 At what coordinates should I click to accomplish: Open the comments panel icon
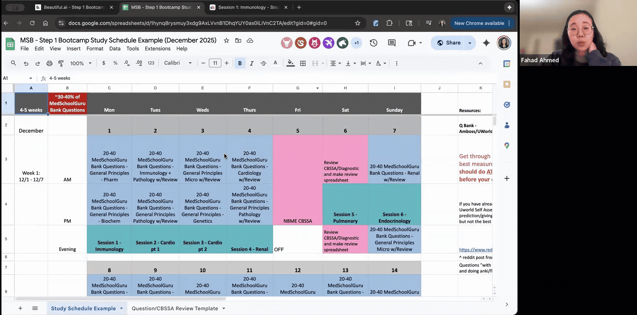[x=392, y=43]
